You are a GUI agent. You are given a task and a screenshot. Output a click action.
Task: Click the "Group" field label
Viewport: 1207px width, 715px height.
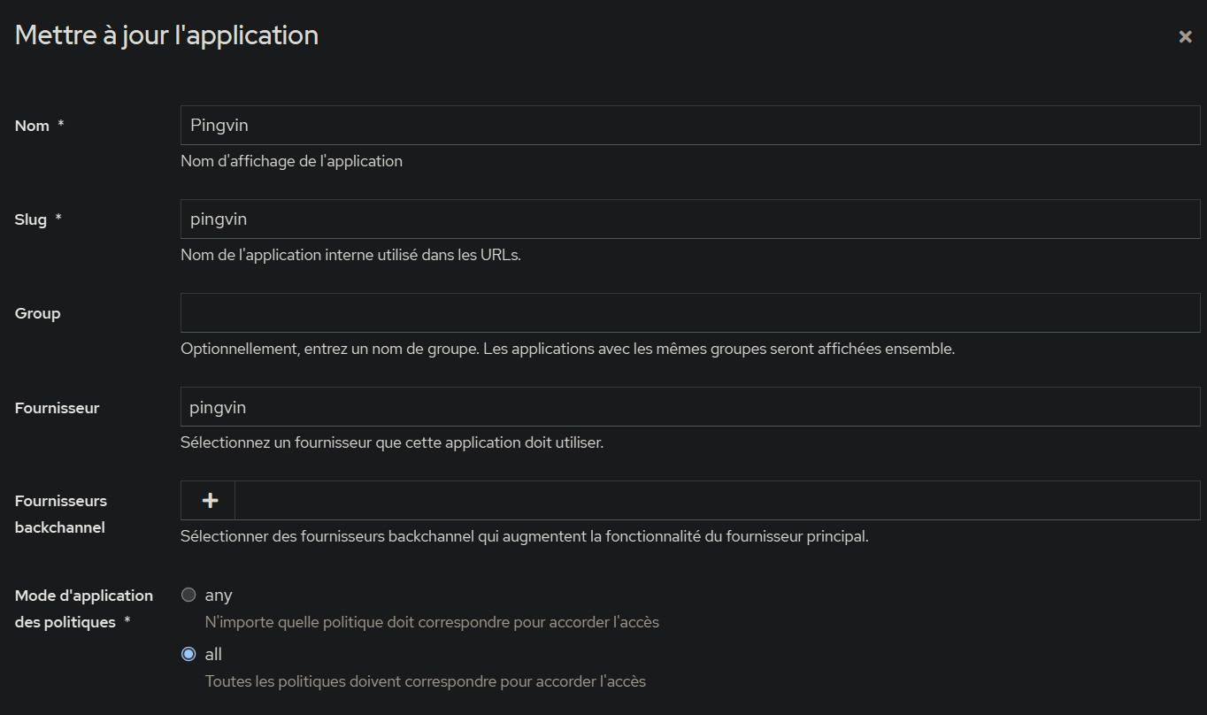coord(38,313)
